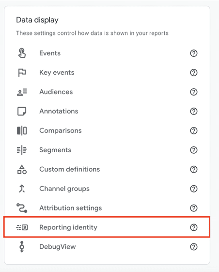
Task: Click the Segments icon
Action: point(22,150)
